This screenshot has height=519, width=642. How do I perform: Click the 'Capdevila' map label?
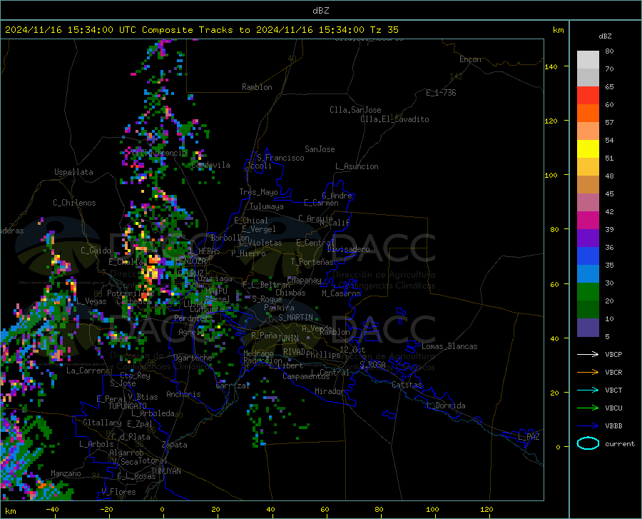(x=210, y=165)
